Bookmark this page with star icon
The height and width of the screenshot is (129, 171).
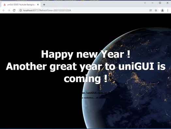coord(156,10)
